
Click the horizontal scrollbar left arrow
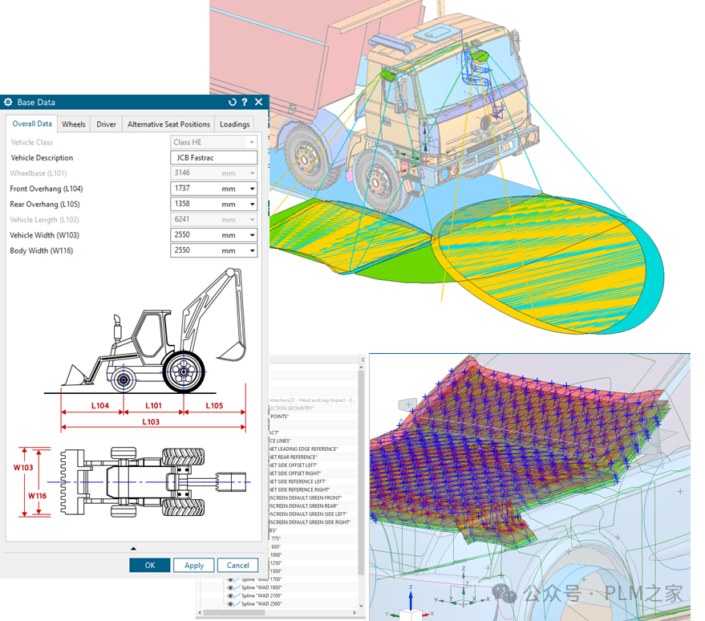[200, 612]
